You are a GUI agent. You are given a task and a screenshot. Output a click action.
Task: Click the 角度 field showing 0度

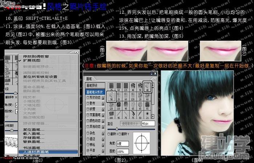click(x=123, y=144)
